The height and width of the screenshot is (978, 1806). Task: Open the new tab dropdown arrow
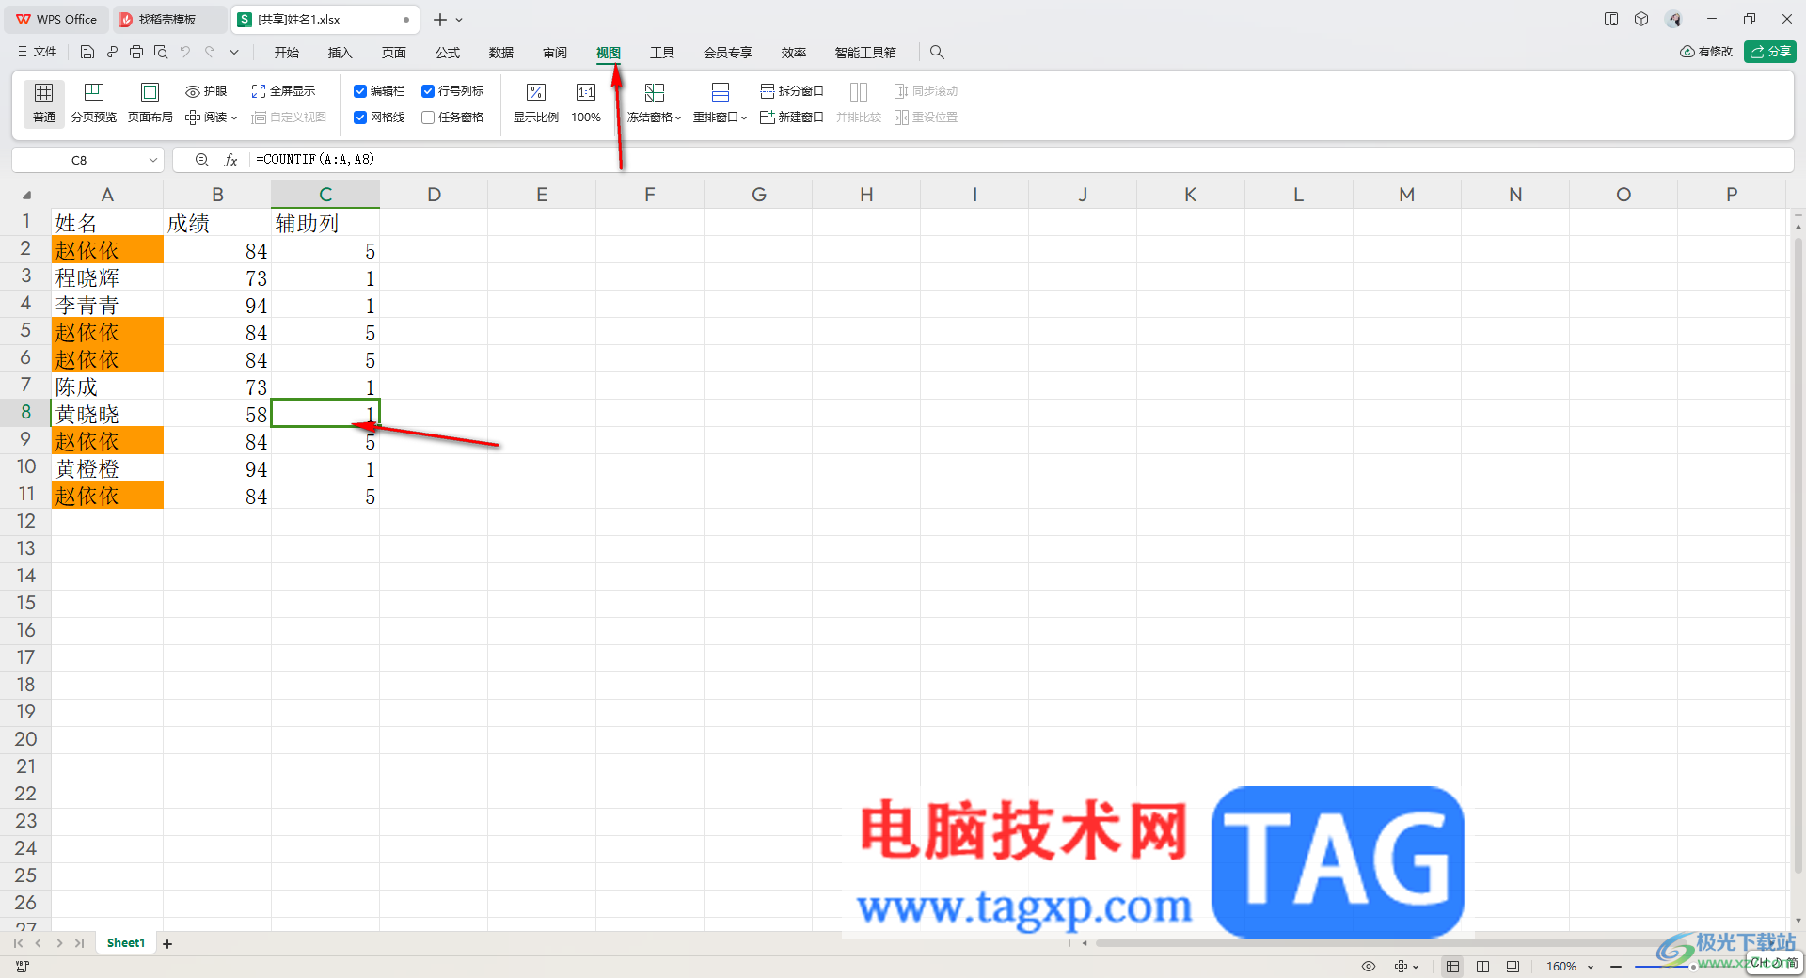pyautogui.click(x=459, y=20)
